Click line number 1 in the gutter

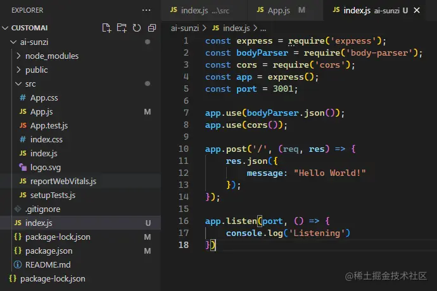pyautogui.click(x=186, y=41)
